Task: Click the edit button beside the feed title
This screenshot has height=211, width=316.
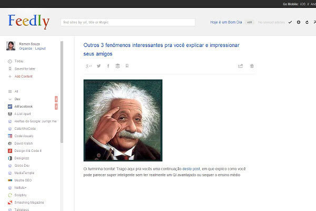Action: click(x=250, y=22)
